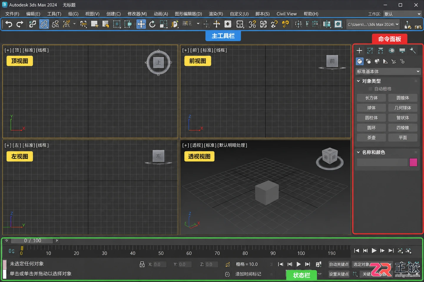Image resolution: width=424 pixels, height=282 pixels.
Task: Activate the Select and Move tool
Action: pyautogui.click(x=141, y=24)
